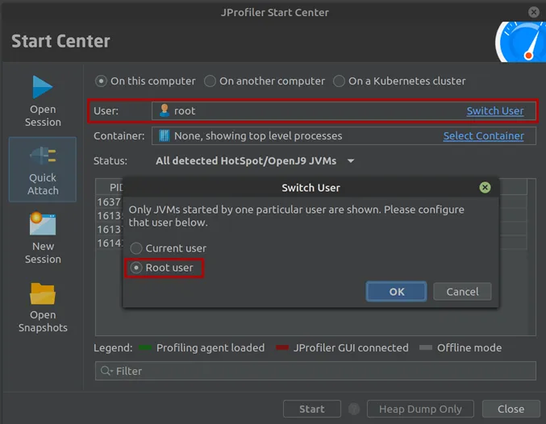Screen dimensions: 546x424
Task: Open the New Session section
Action: pos(43,239)
